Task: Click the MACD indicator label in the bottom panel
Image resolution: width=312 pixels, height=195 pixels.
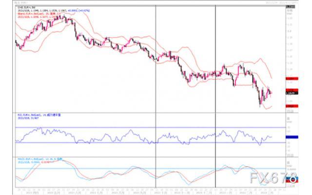Action: coord(40,159)
